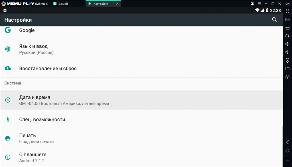The width and height of the screenshot is (292, 167).
Task: Click the mobile signal strength icon
Action: 262,10
